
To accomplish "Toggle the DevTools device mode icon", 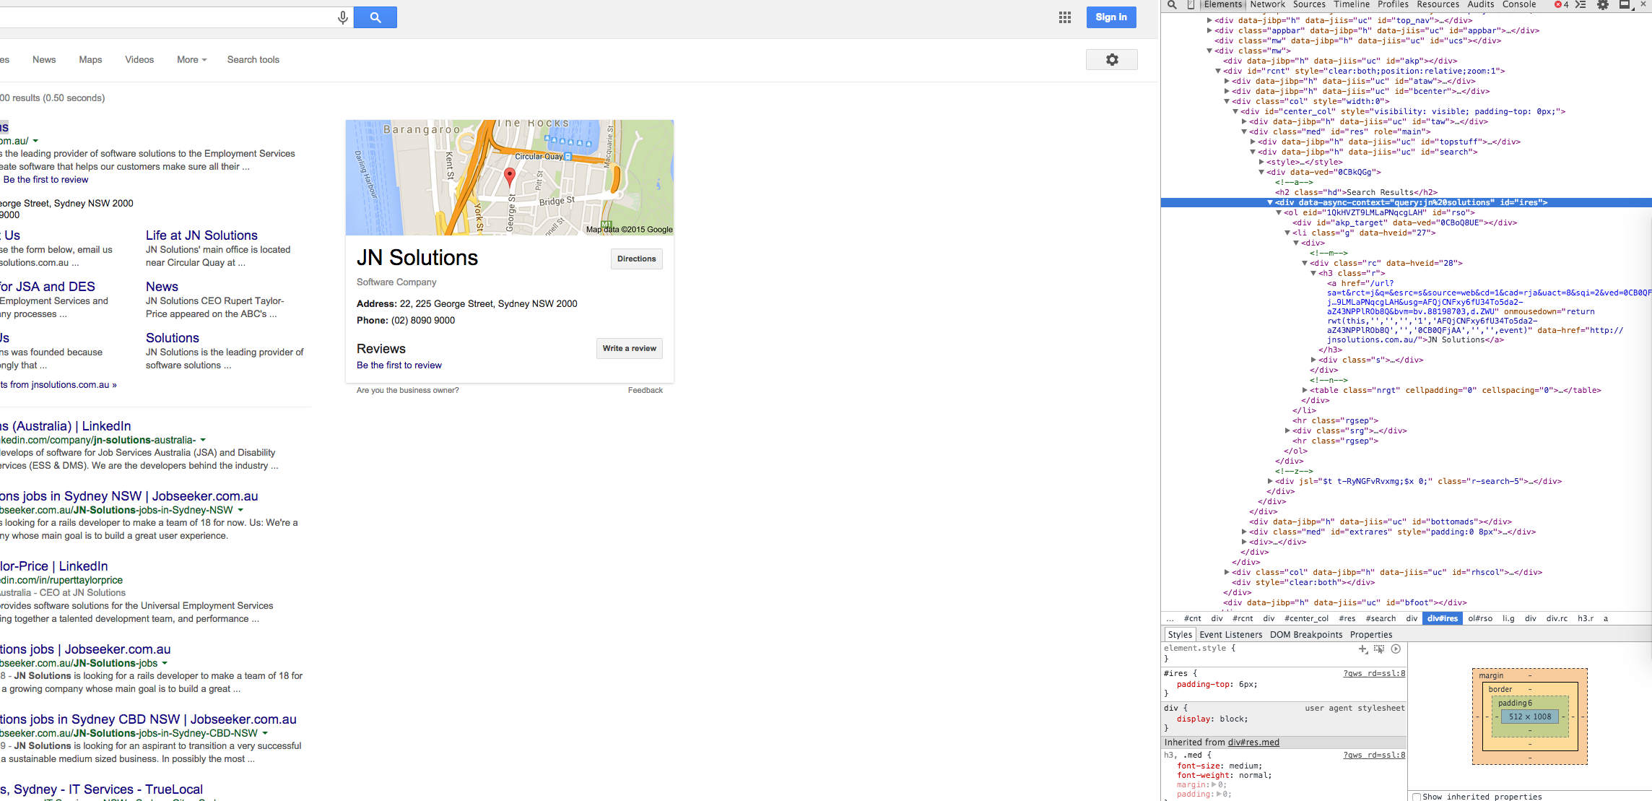I will pos(1191,5).
